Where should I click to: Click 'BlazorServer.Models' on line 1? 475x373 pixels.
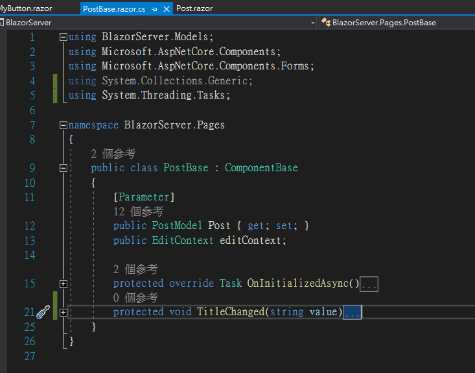155,37
